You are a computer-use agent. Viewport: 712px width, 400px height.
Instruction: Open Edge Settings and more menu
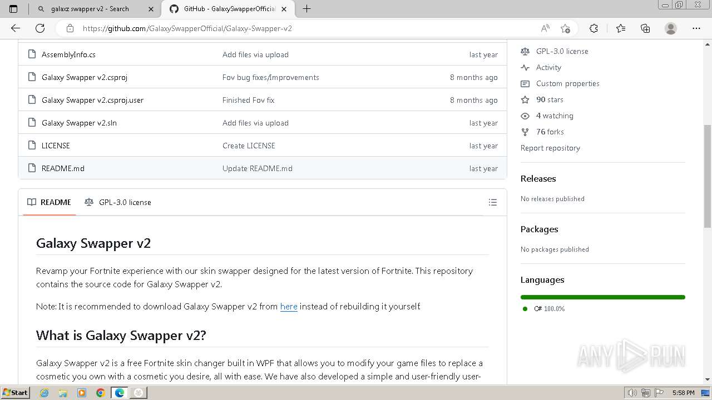696,28
